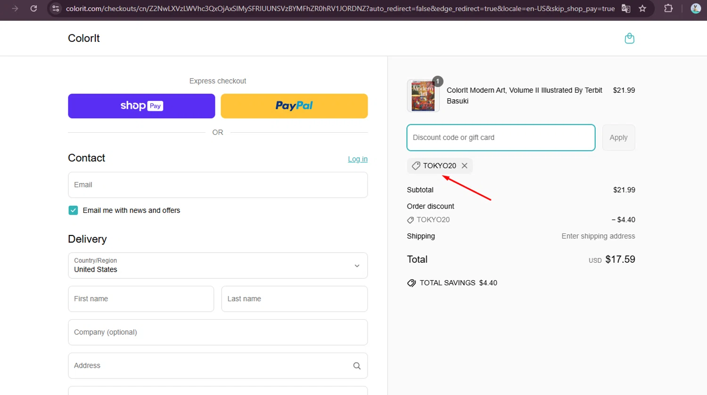Viewport: 707px width, 395px height.
Task: Open the shopping bag cart icon
Action: click(629, 38)
